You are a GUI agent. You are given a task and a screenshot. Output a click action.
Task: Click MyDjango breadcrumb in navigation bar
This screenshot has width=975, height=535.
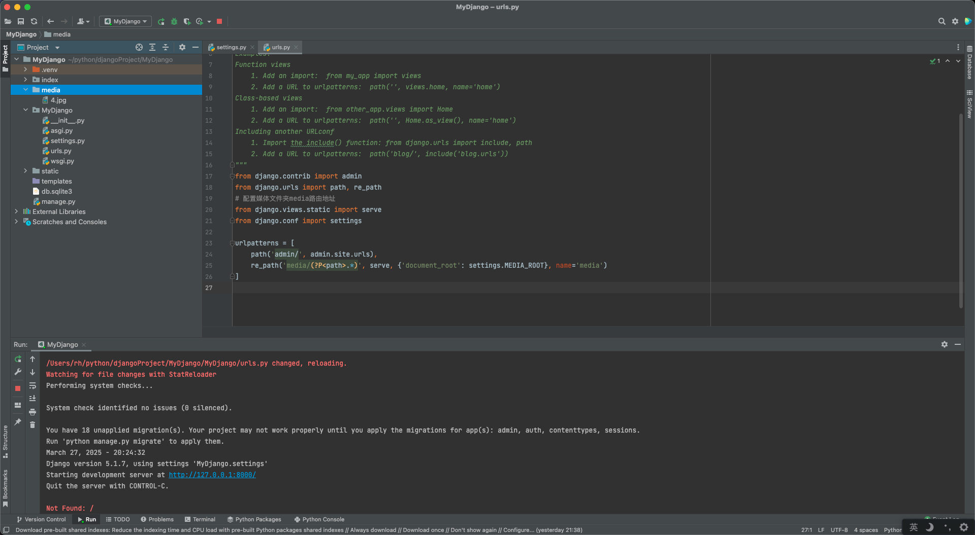click(x=21, y=34)
